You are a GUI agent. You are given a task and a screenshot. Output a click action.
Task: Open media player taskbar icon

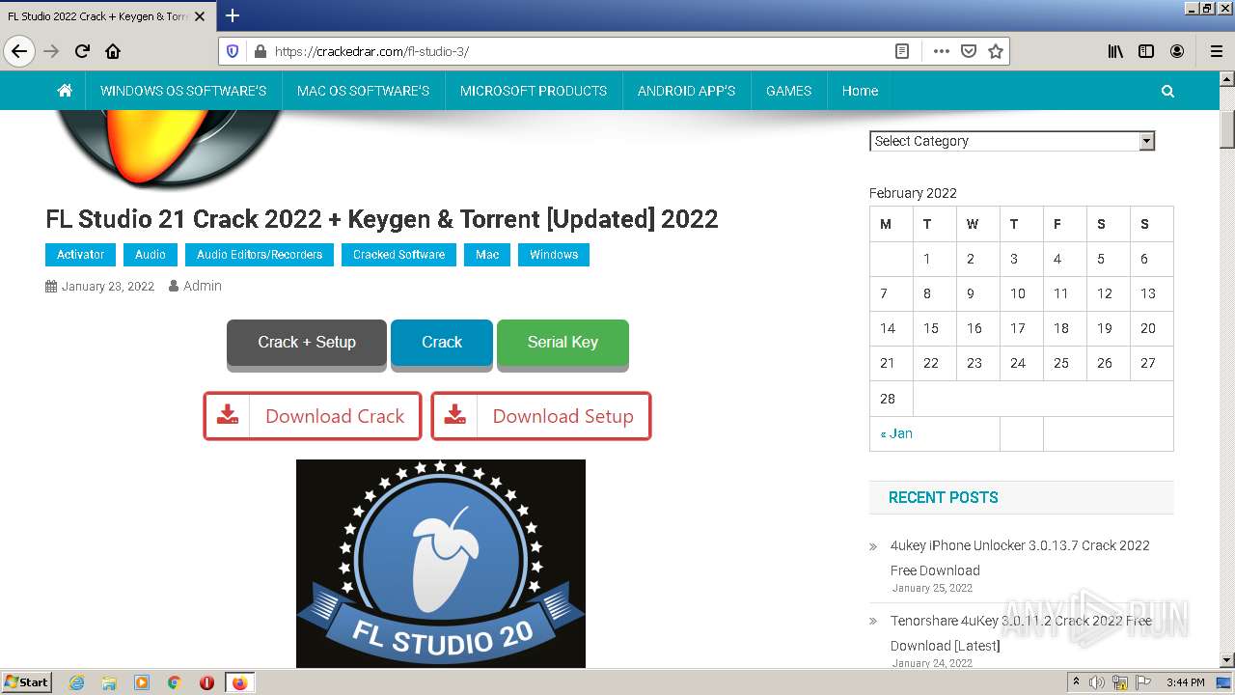pos(142,682)
